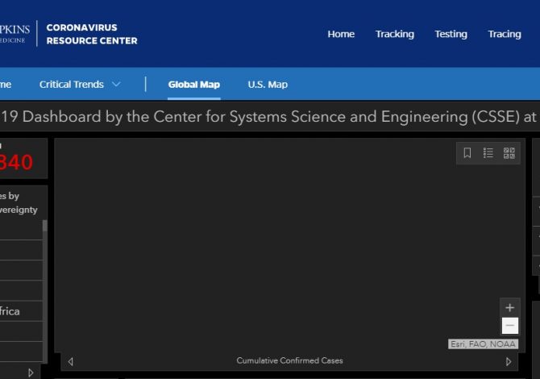
Task: Show the map legend list icon
Action: pos(488,153)
